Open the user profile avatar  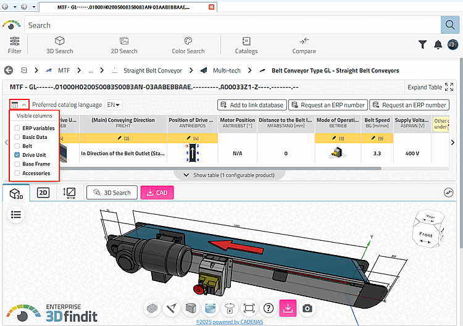453,44
